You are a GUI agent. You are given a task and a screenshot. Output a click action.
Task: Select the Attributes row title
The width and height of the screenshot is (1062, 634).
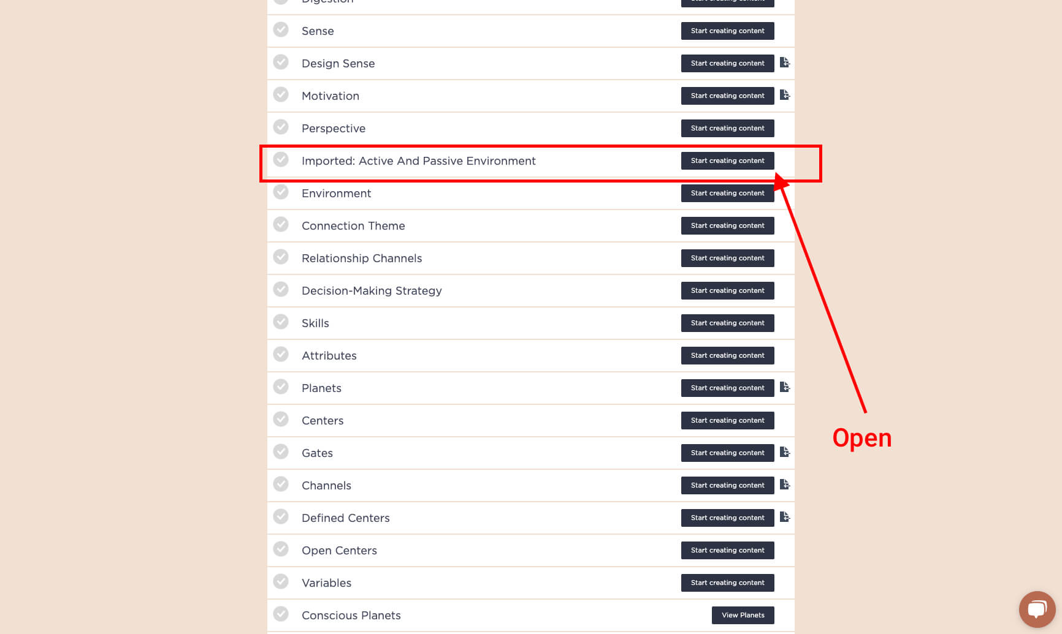(329, 356)
